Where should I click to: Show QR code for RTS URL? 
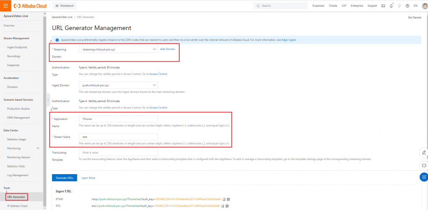227,206
